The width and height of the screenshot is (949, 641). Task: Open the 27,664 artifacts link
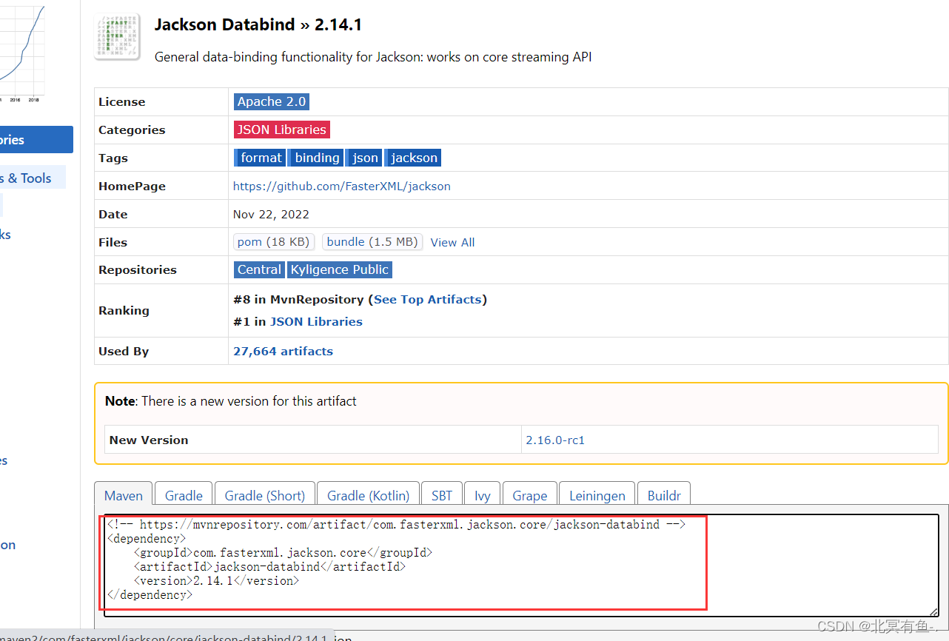pos(283,351)
